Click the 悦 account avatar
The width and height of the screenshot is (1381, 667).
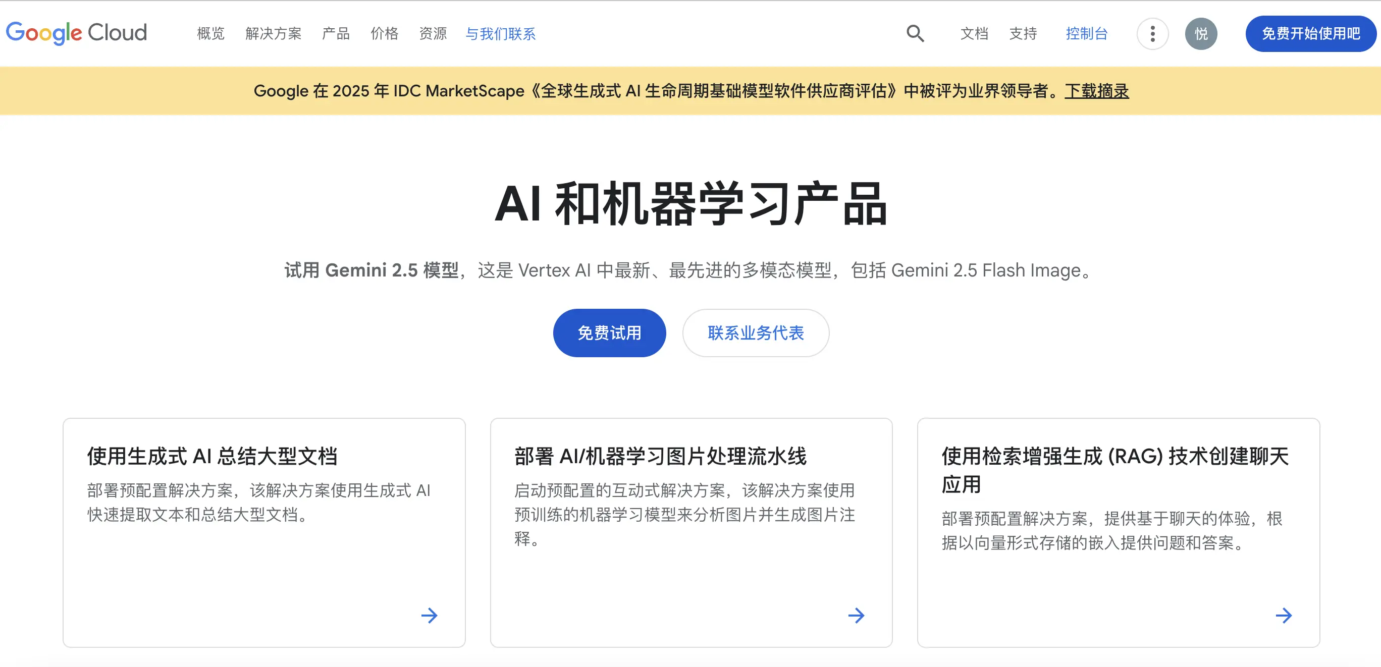click(x=1201, y=33)
